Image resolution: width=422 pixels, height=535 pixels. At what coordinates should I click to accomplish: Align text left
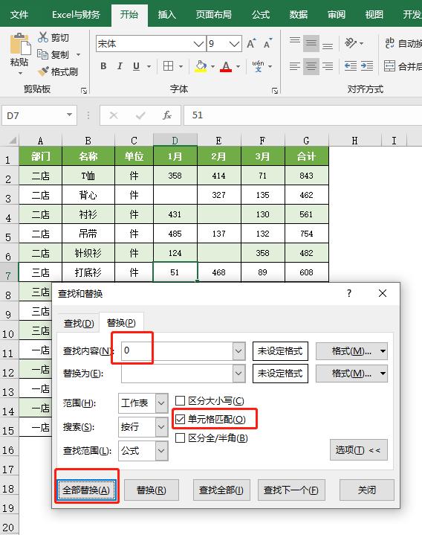tap(295, 65)
